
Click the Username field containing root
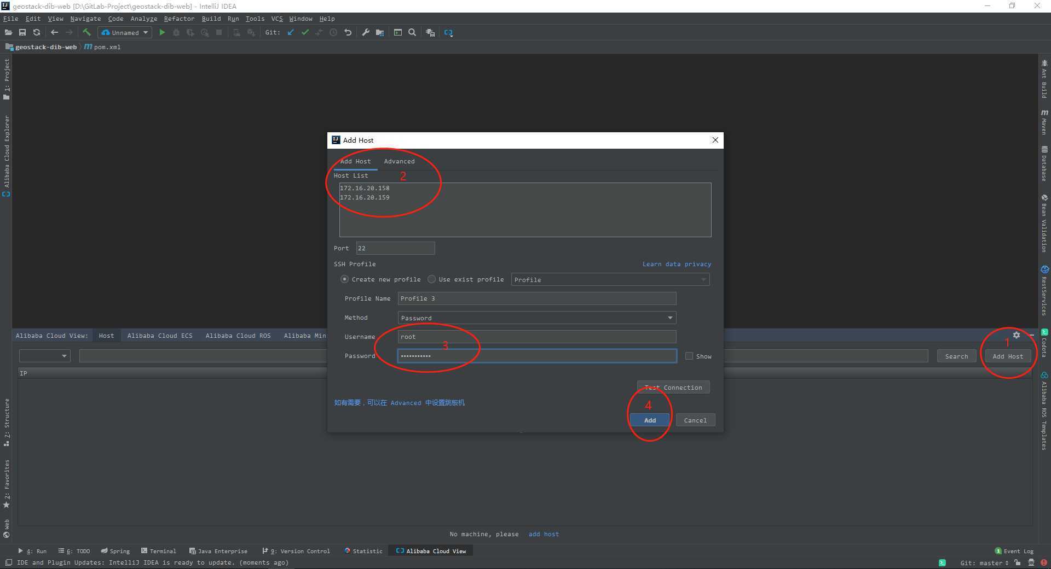[536, 337]
